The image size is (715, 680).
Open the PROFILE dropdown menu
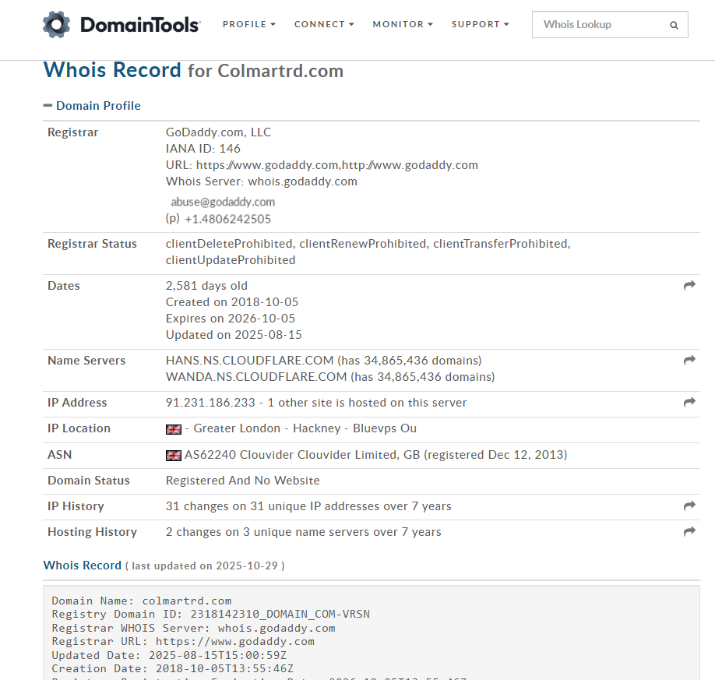[x=249, y=24]
